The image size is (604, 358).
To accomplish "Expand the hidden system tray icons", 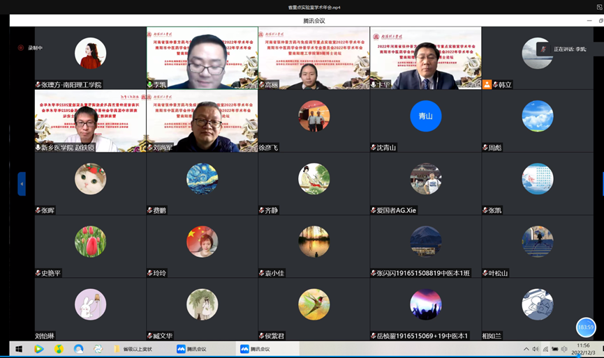I will click(526, 349).
